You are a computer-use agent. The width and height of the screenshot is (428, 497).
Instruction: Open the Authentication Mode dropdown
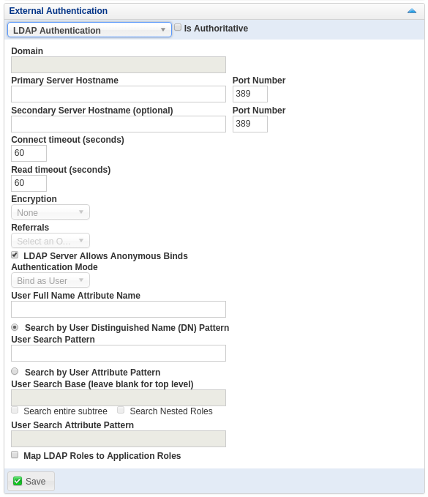click(x=50, y=280)
